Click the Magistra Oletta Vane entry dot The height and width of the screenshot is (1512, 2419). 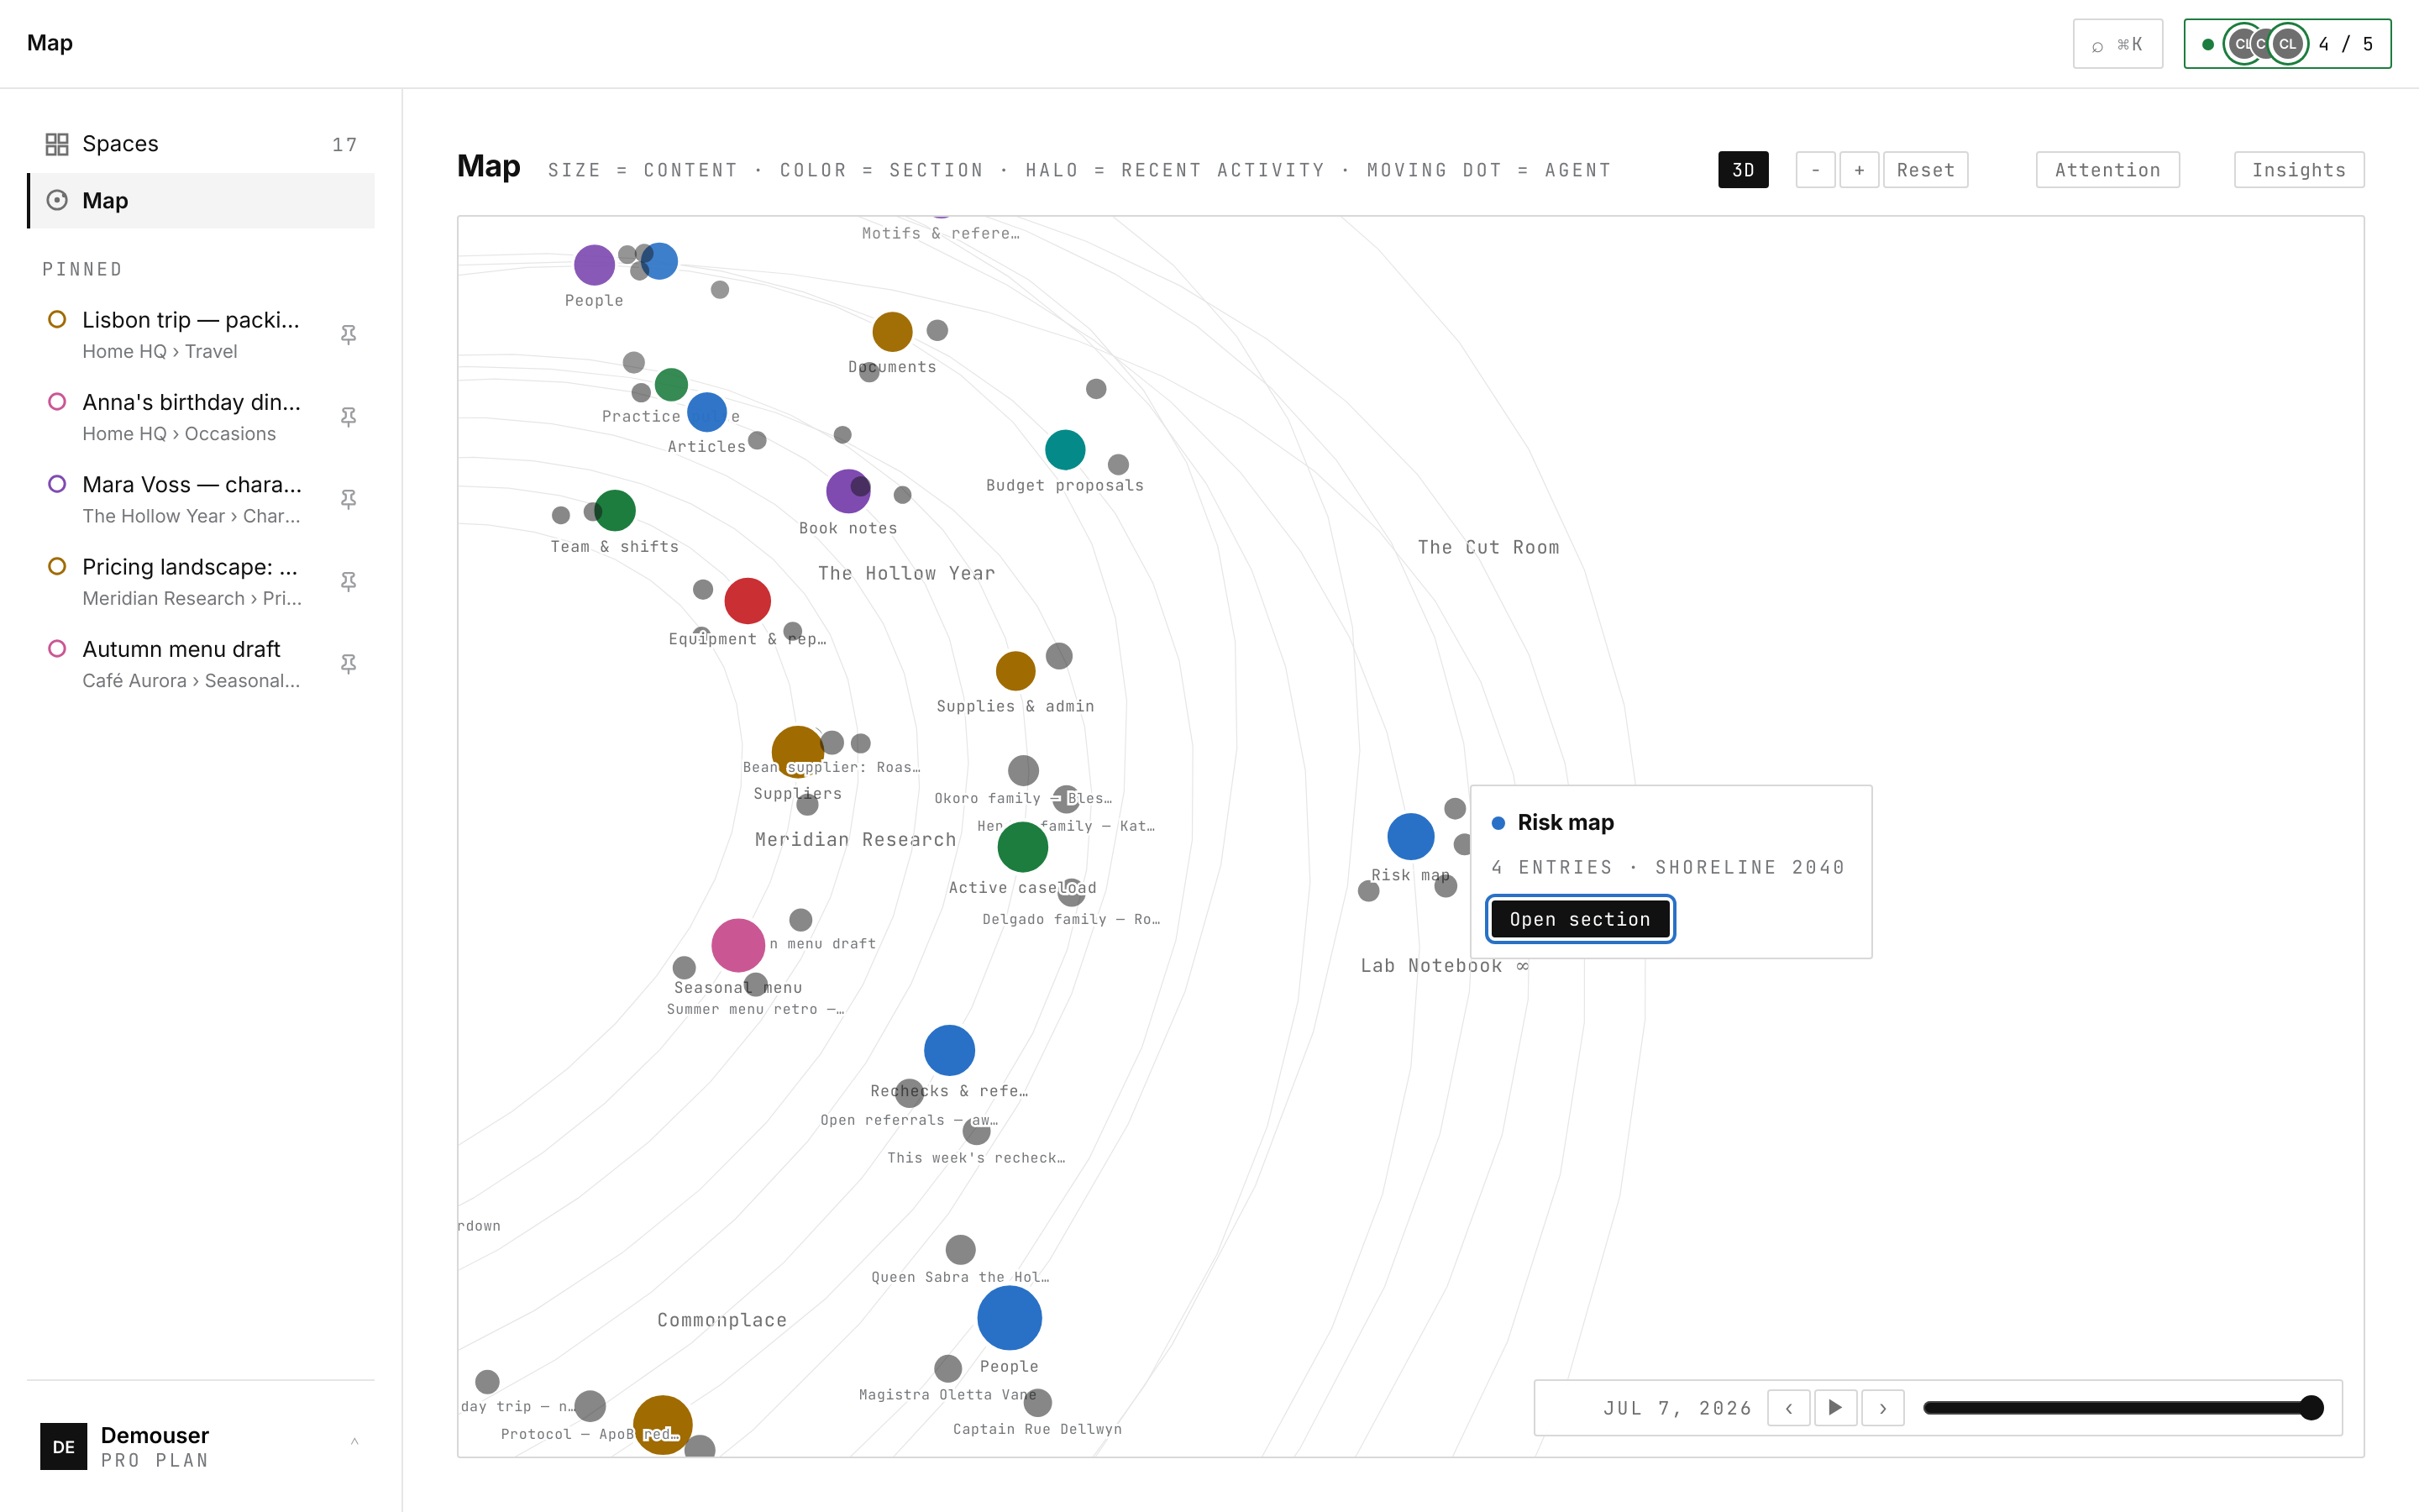coord(947,1368)
